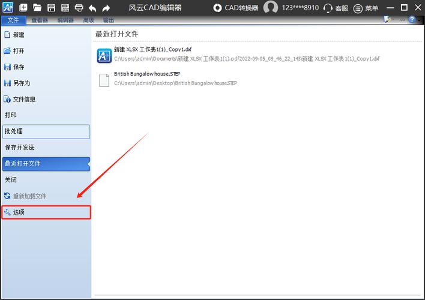The width and height of the screenshot is (425, 300).
Task: Click the user avatar icon
Action: point(271,8)
